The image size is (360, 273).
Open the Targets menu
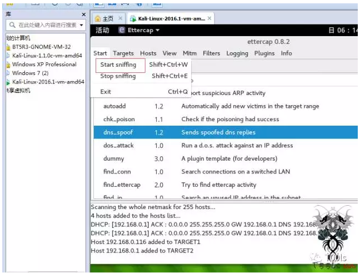(123, 53)
